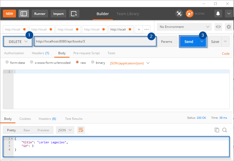
Task: Open the DELETE HTTP method dropdown
Action: point(18,41)
